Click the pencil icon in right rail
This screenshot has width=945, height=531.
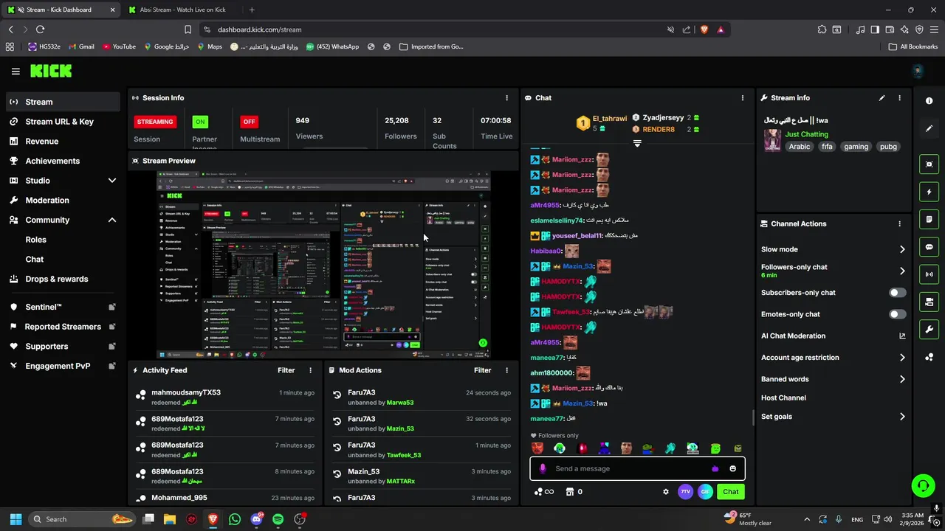(x=929, y=128)
